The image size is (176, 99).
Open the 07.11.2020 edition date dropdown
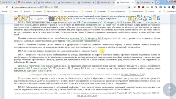point(39,19)
